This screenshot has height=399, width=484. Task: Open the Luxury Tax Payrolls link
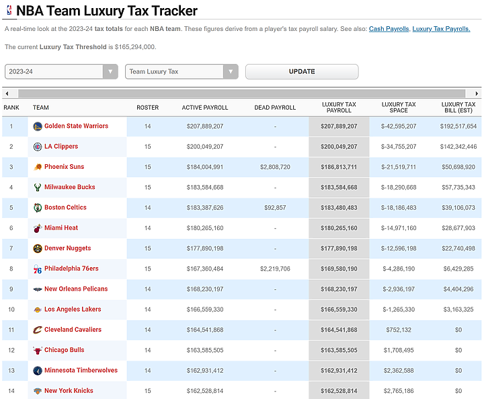tap(441, 29)
